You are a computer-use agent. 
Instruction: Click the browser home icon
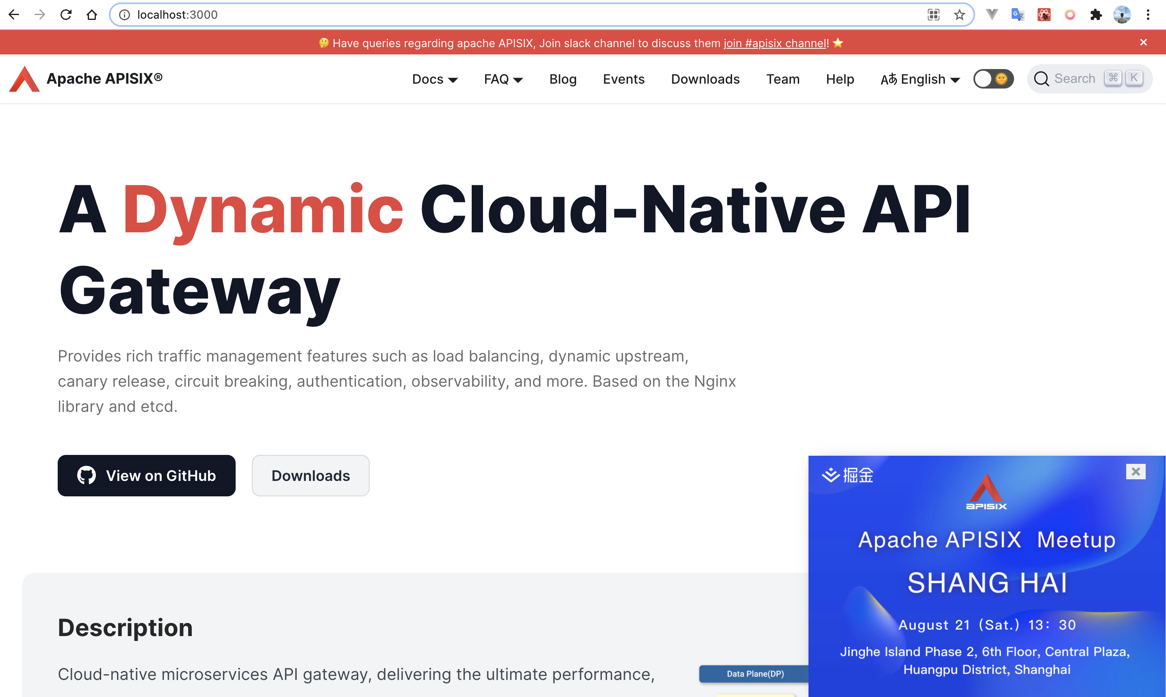tap(91, 15)
